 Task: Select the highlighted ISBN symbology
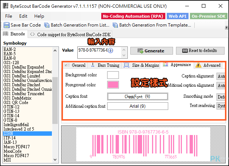tap(27, 134)
